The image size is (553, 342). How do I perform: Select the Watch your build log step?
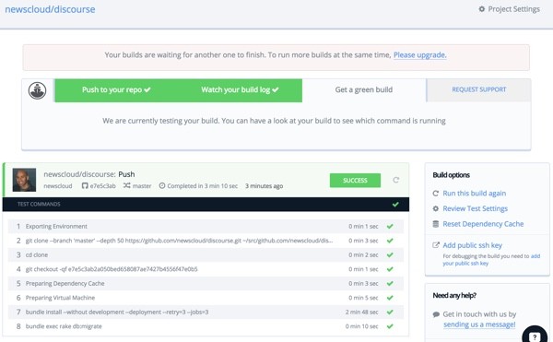pos(241,90)
